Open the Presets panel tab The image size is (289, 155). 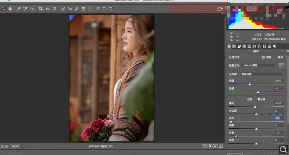coord(269,46)
